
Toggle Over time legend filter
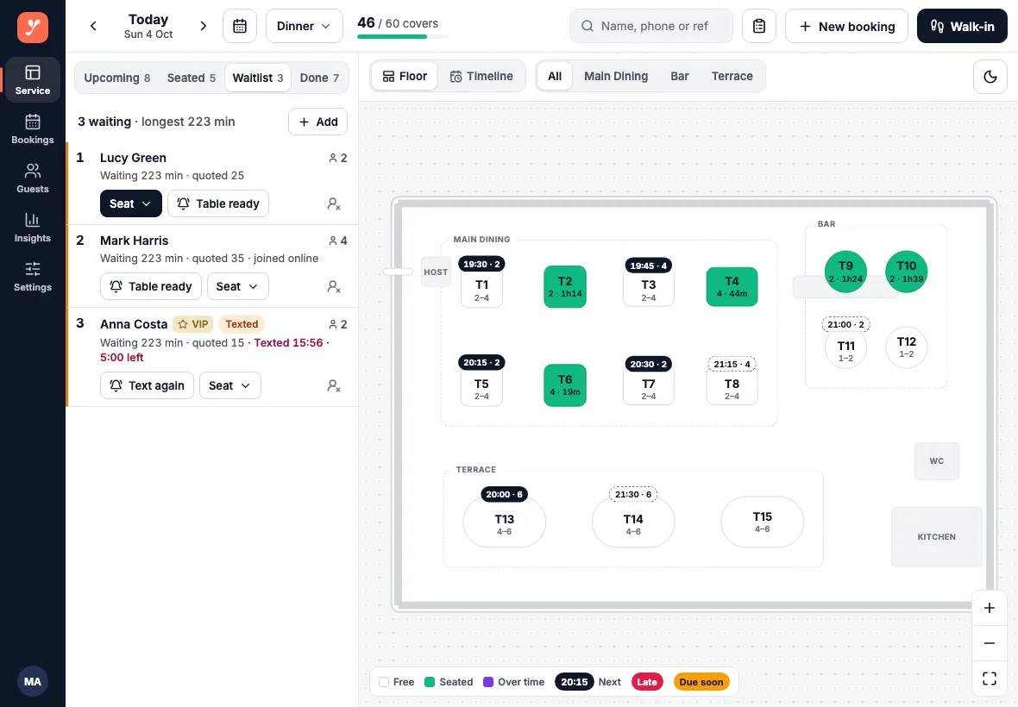[514, 682]
